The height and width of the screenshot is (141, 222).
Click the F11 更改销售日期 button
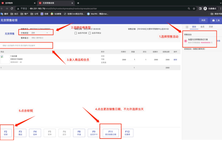tap(111, 133)
